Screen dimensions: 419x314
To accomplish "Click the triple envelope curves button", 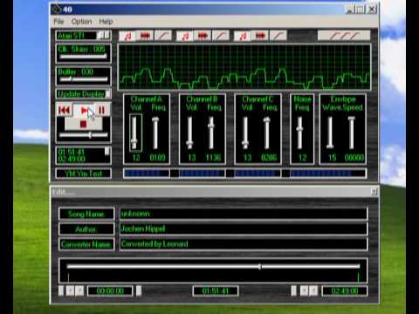I will click(344, 36).
